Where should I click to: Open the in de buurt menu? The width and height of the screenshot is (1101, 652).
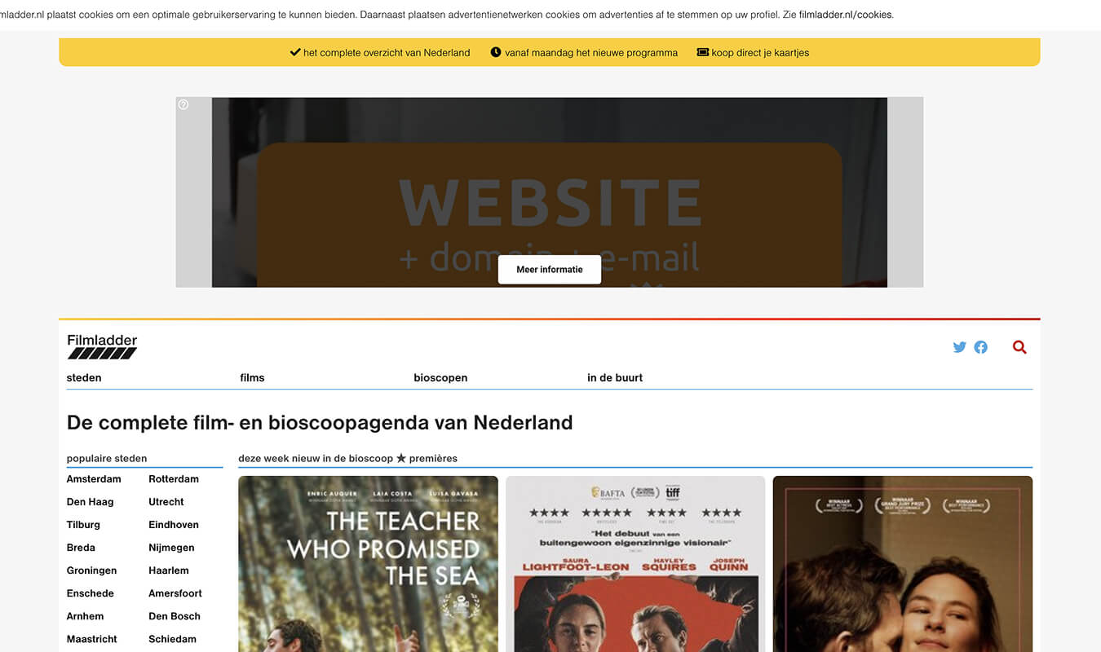point(615,377)
